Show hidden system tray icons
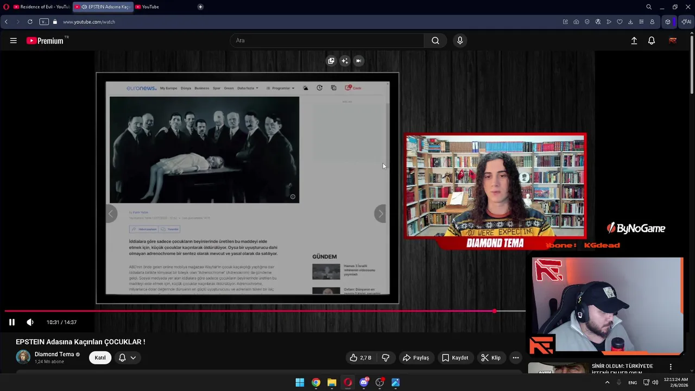The height and width of the screenshot is (391, 695). pyautogui.click(x=607, y=382)
